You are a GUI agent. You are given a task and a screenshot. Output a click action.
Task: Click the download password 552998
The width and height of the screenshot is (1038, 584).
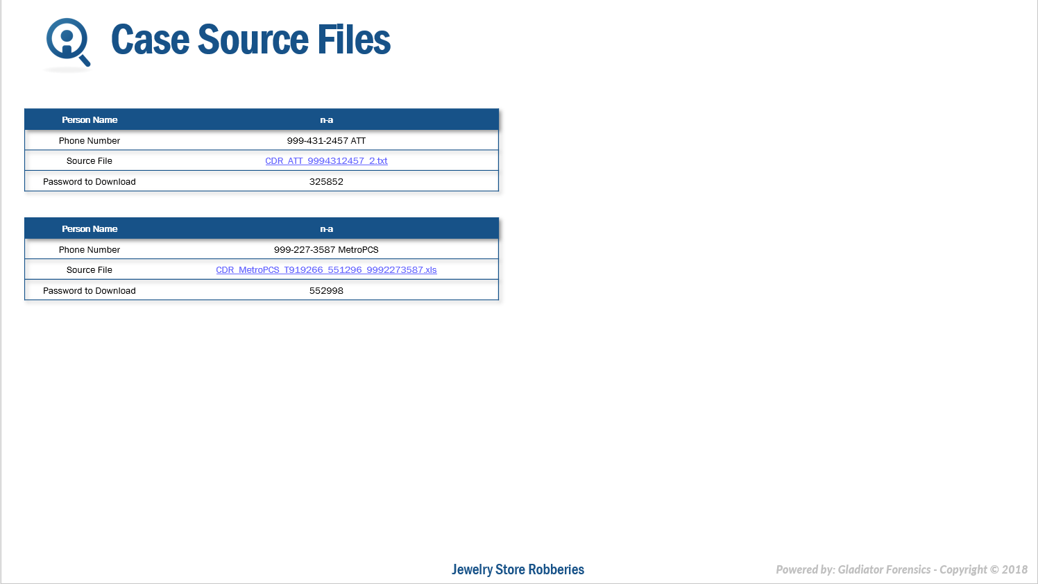tap(326, 291)
